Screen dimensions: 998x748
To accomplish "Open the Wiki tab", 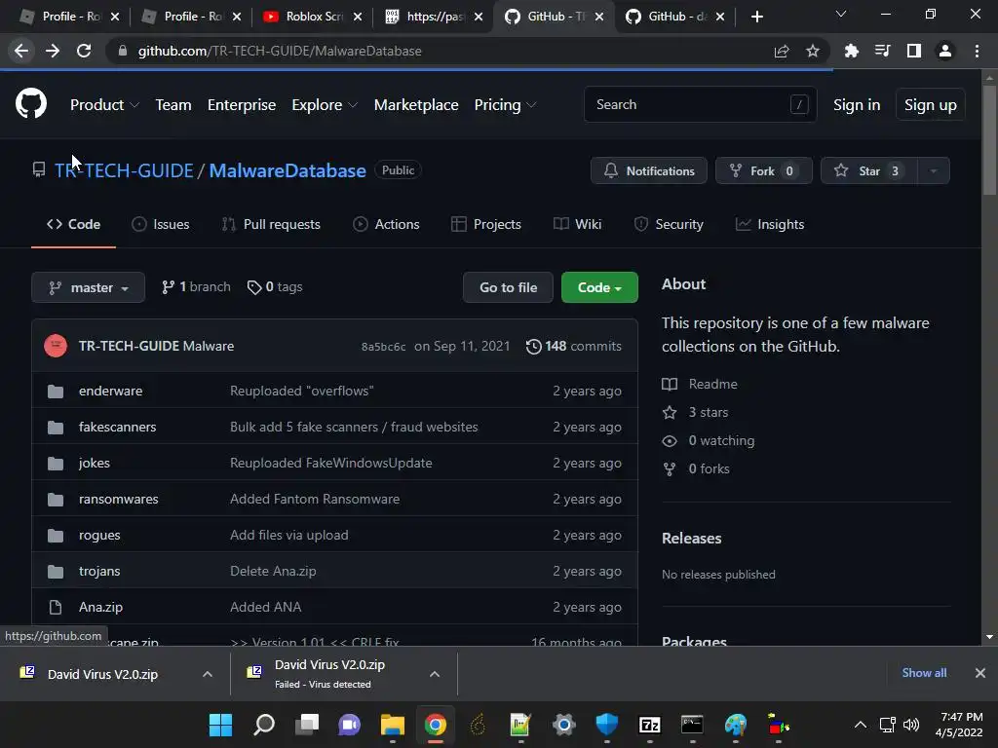I will click(x=578, y=225).
